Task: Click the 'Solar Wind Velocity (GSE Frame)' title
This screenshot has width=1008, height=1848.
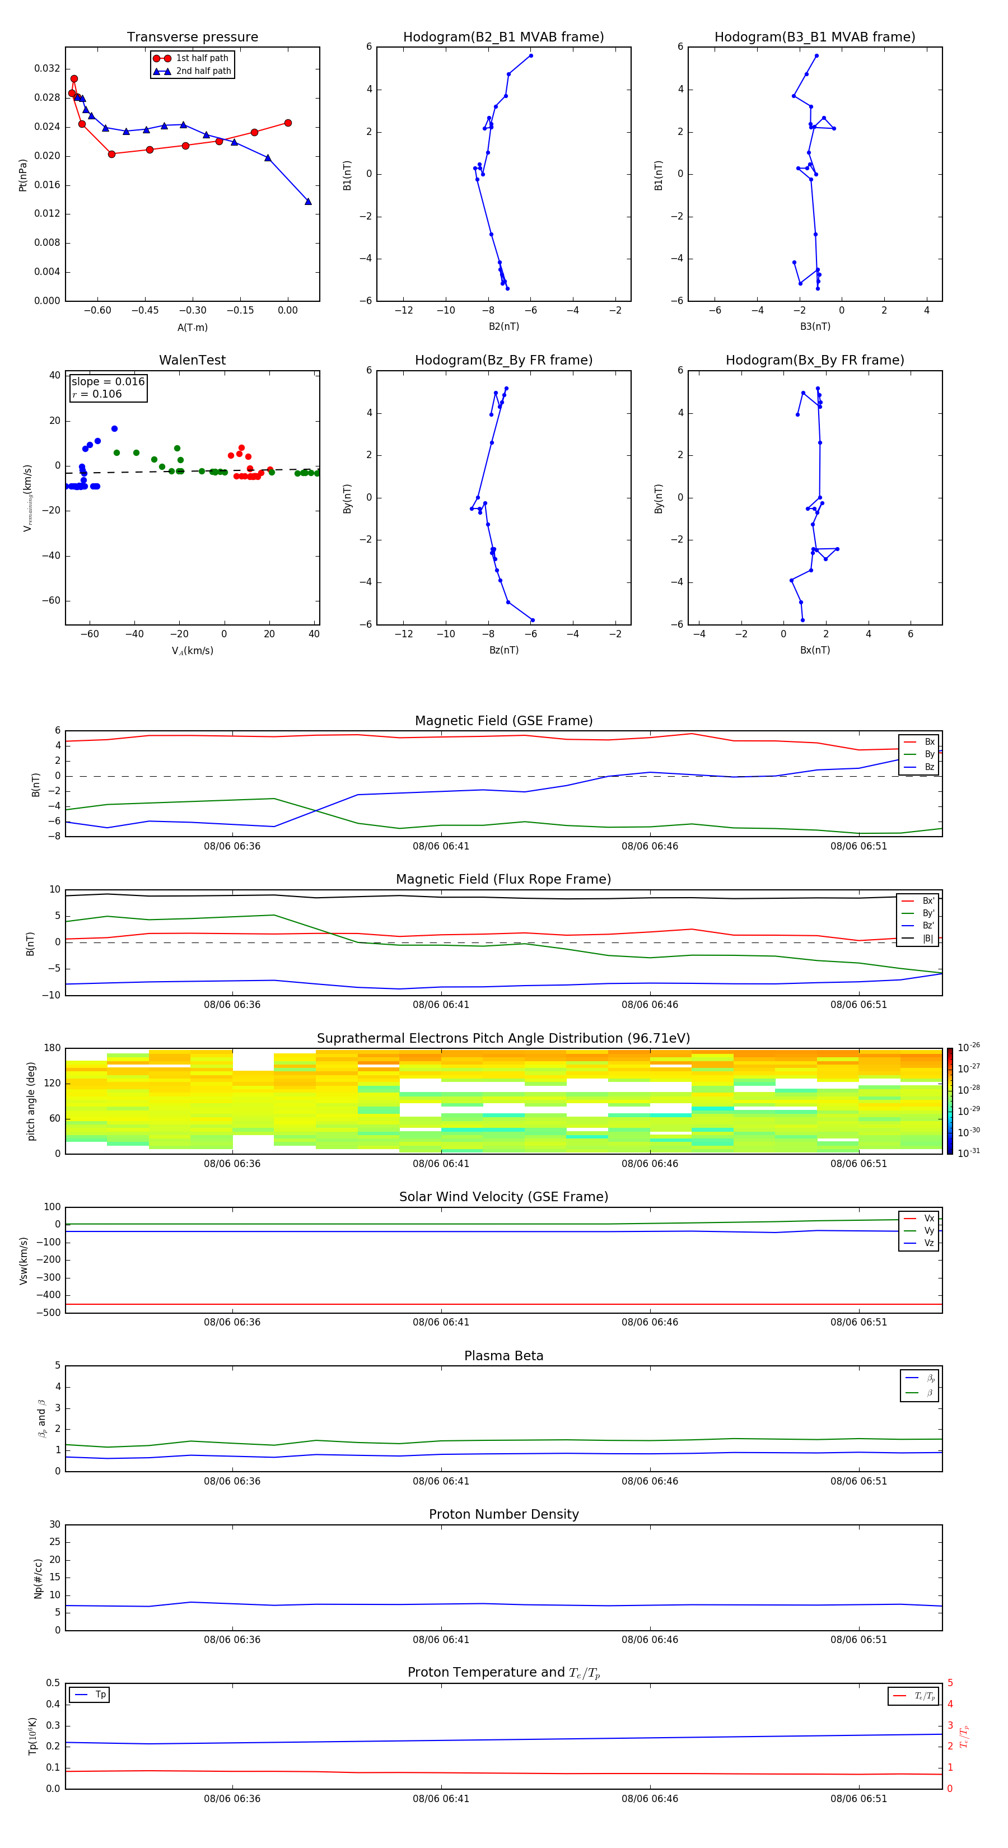Action: (503, 1197)
